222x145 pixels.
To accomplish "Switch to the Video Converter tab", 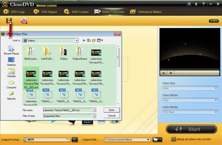I will [x=109, y=12].
